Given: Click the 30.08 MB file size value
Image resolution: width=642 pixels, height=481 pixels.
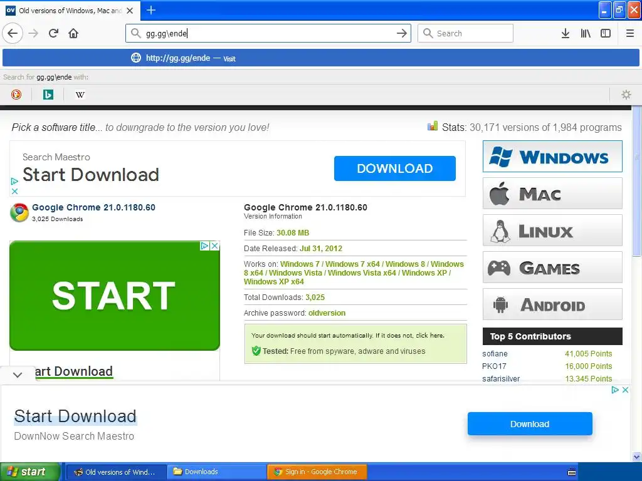Looking at the screenshot, I should pos(293,233).
